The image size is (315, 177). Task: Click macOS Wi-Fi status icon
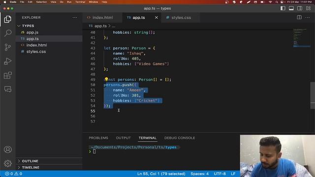pyautogui.click(x=270, y=2)
